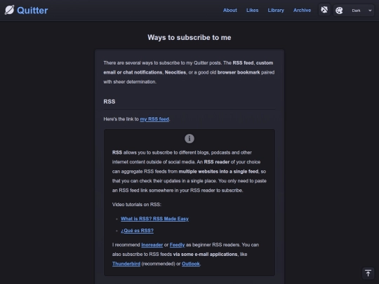Click the Video tutorials on RSS text
379x284 pixels.
(137, 205)
